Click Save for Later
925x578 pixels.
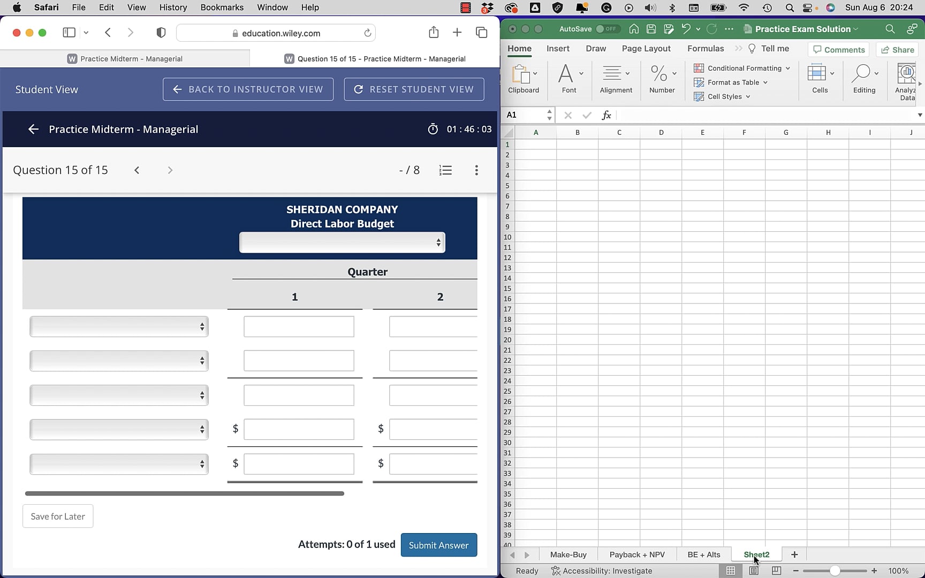click(x=57, y=516)
